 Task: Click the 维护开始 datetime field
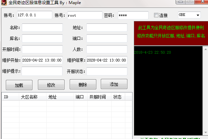point(42,60)
